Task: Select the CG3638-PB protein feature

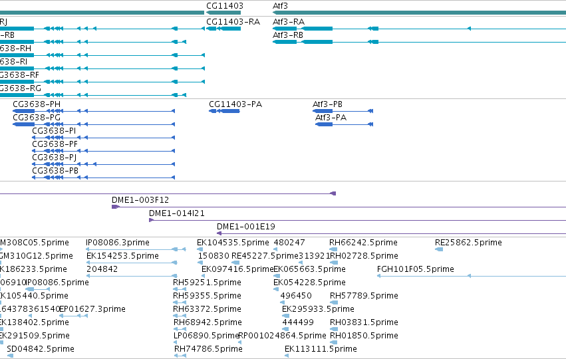Action: 103,178
